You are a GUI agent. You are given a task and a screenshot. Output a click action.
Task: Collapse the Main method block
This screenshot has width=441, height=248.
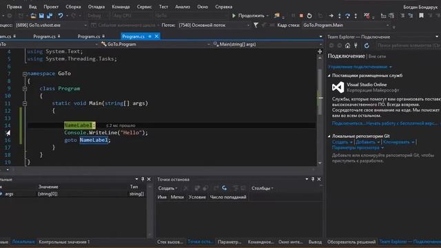pos(25,103)
